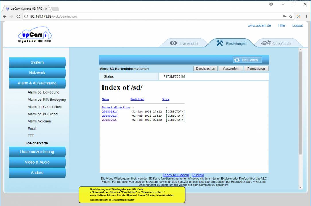311x206 pixels.
Task: Click the 31-Jan-2018 17:22 modified date
Action: click(147, 112)
